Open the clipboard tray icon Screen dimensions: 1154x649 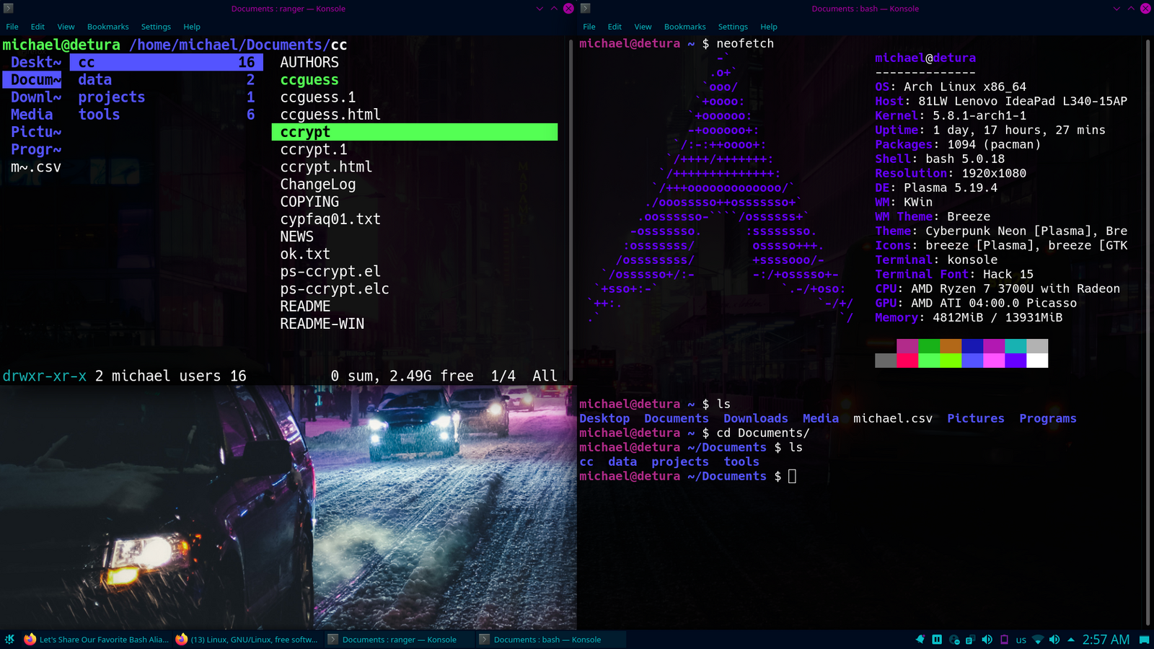coord(970,639)
